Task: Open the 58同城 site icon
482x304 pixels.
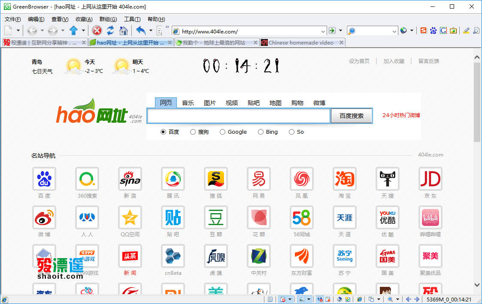Action: (x=302, y=217)
